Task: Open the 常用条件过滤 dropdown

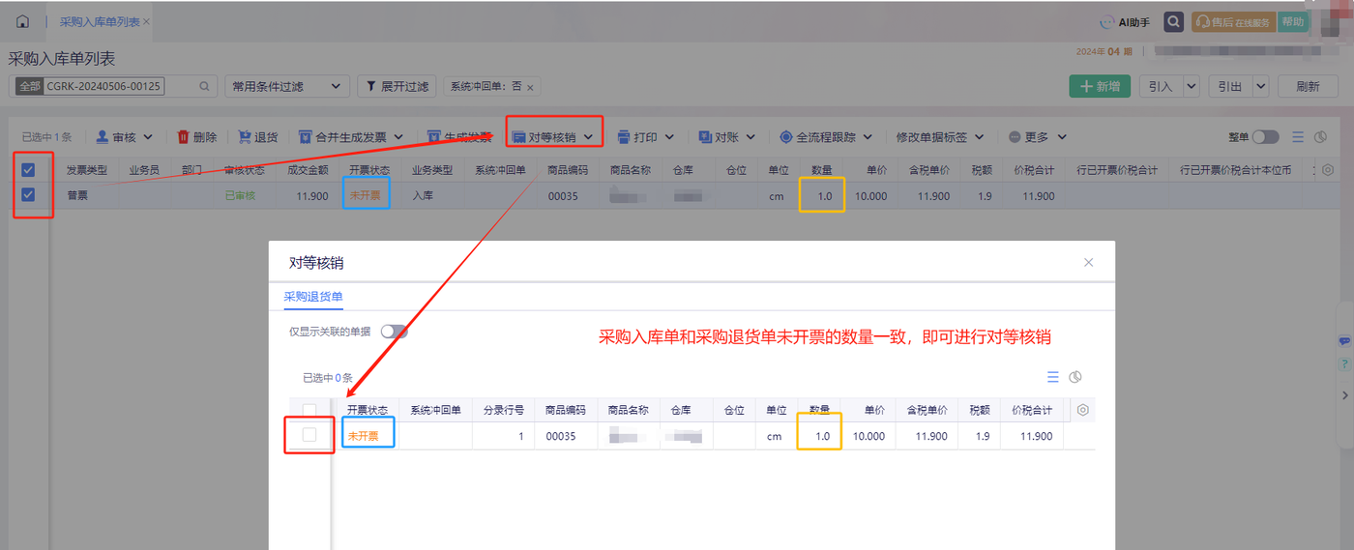Action: pyautogui.click(x=286, y=86)
